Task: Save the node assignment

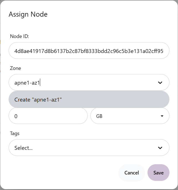Action: (158, 173)
